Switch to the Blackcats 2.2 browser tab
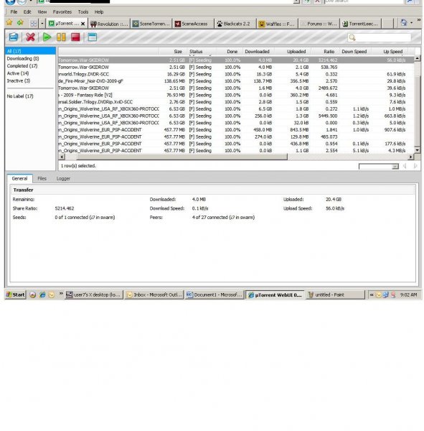The image size is (424, 431). click(235, 24)
